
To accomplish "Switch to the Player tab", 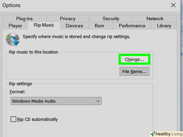I will point(15,26).
